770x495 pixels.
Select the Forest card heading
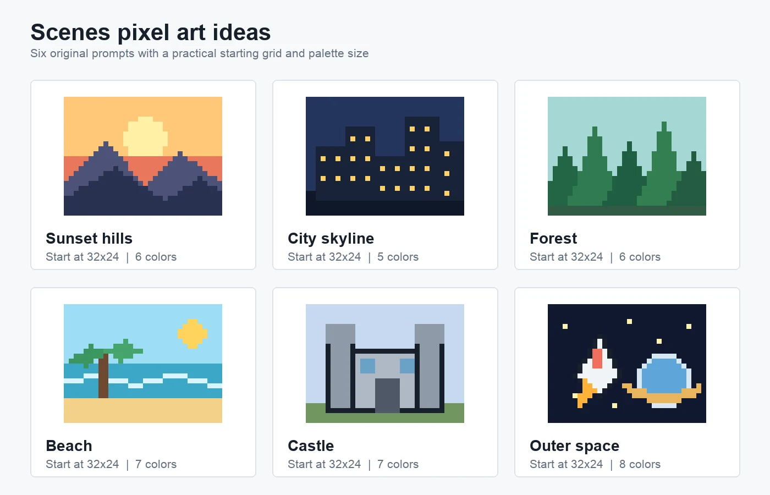(x=553, y=239)
